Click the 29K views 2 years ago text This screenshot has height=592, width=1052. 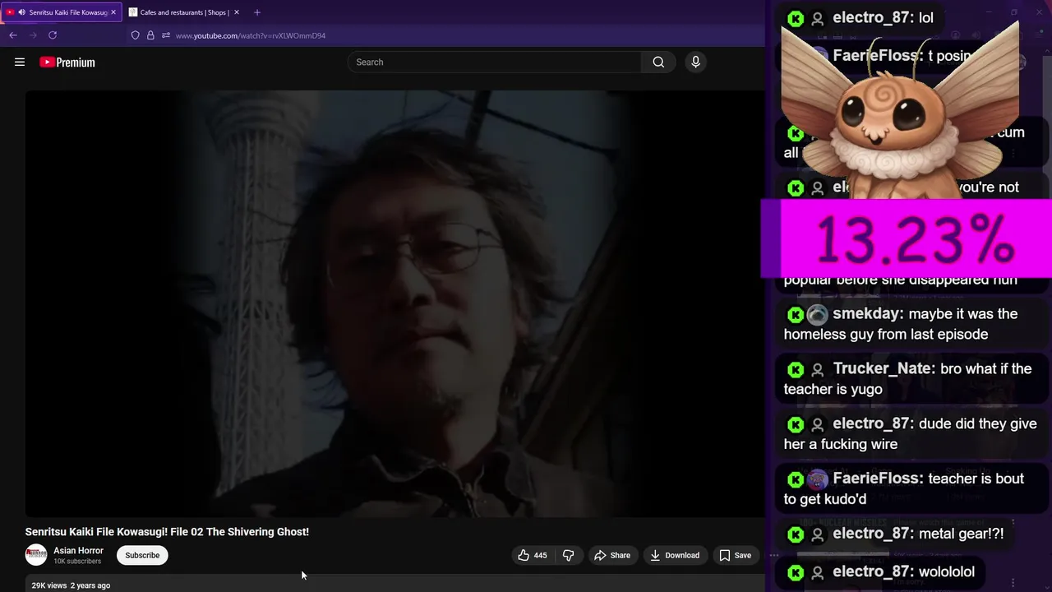click(x=71, y=585)
